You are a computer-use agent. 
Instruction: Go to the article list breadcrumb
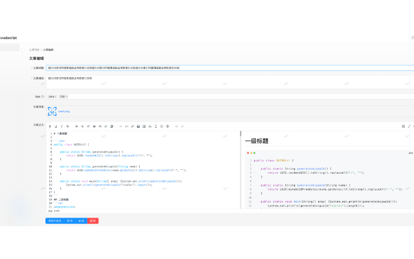click(34, 50)
